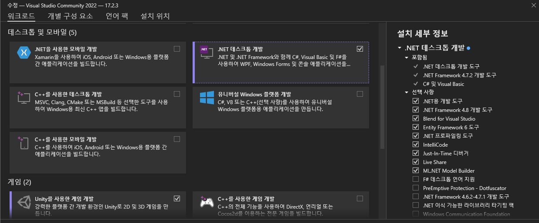Image resolution: width=539 pixels, height=223 pixels.
Task: Select the .NET 데스크톱 개발 workload card title
Action: click(x=240, y=49)
